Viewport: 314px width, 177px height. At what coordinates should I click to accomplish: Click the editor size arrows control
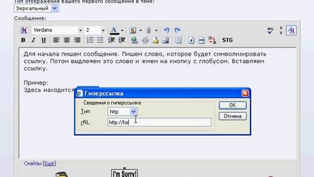[x=281, y=30]
